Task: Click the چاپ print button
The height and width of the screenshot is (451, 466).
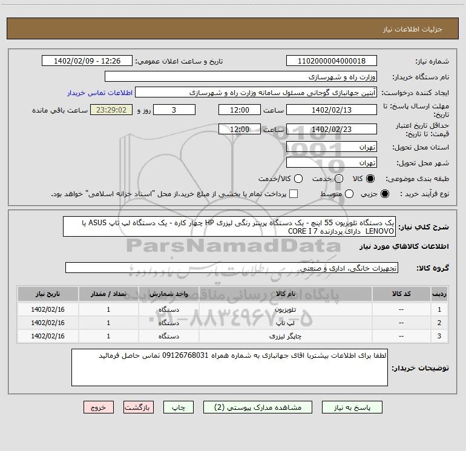Action: pos(179,407)
